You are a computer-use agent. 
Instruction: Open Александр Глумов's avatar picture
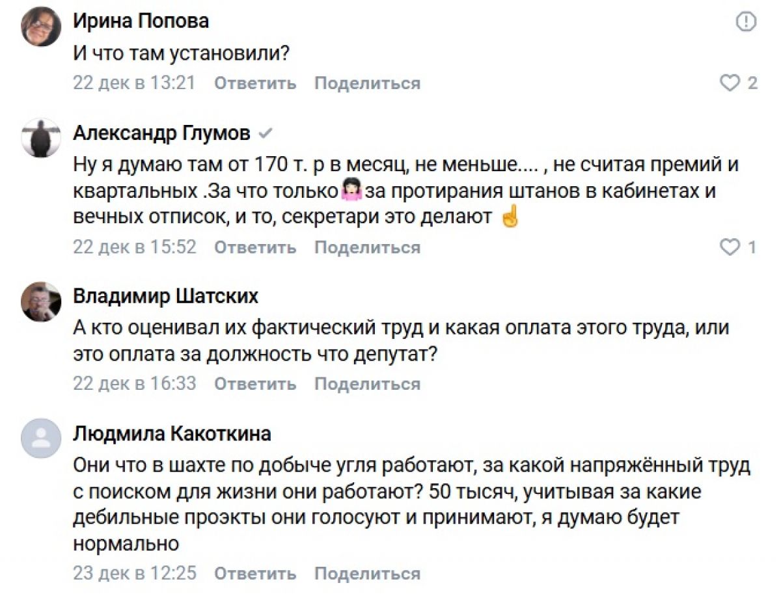41,138
